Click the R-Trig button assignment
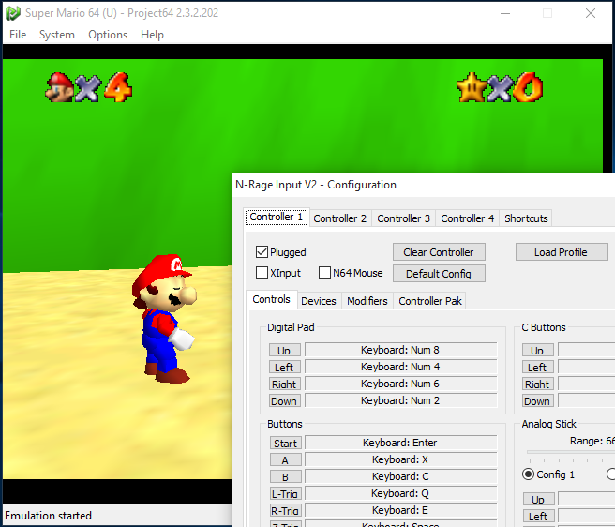 point(286,510)
